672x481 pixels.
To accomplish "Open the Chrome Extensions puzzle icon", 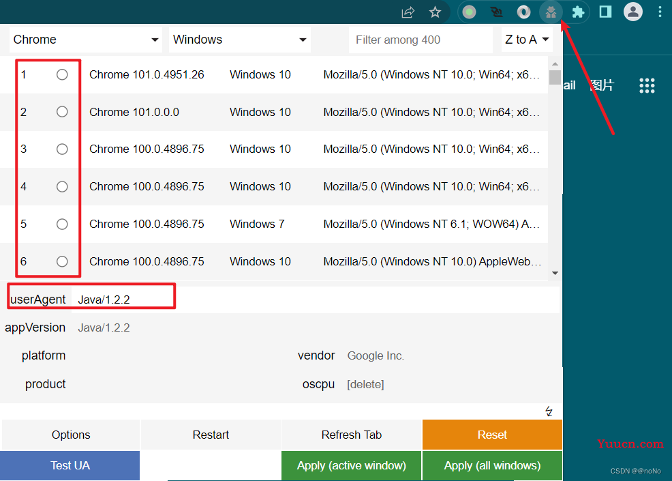I will (578, 12).
